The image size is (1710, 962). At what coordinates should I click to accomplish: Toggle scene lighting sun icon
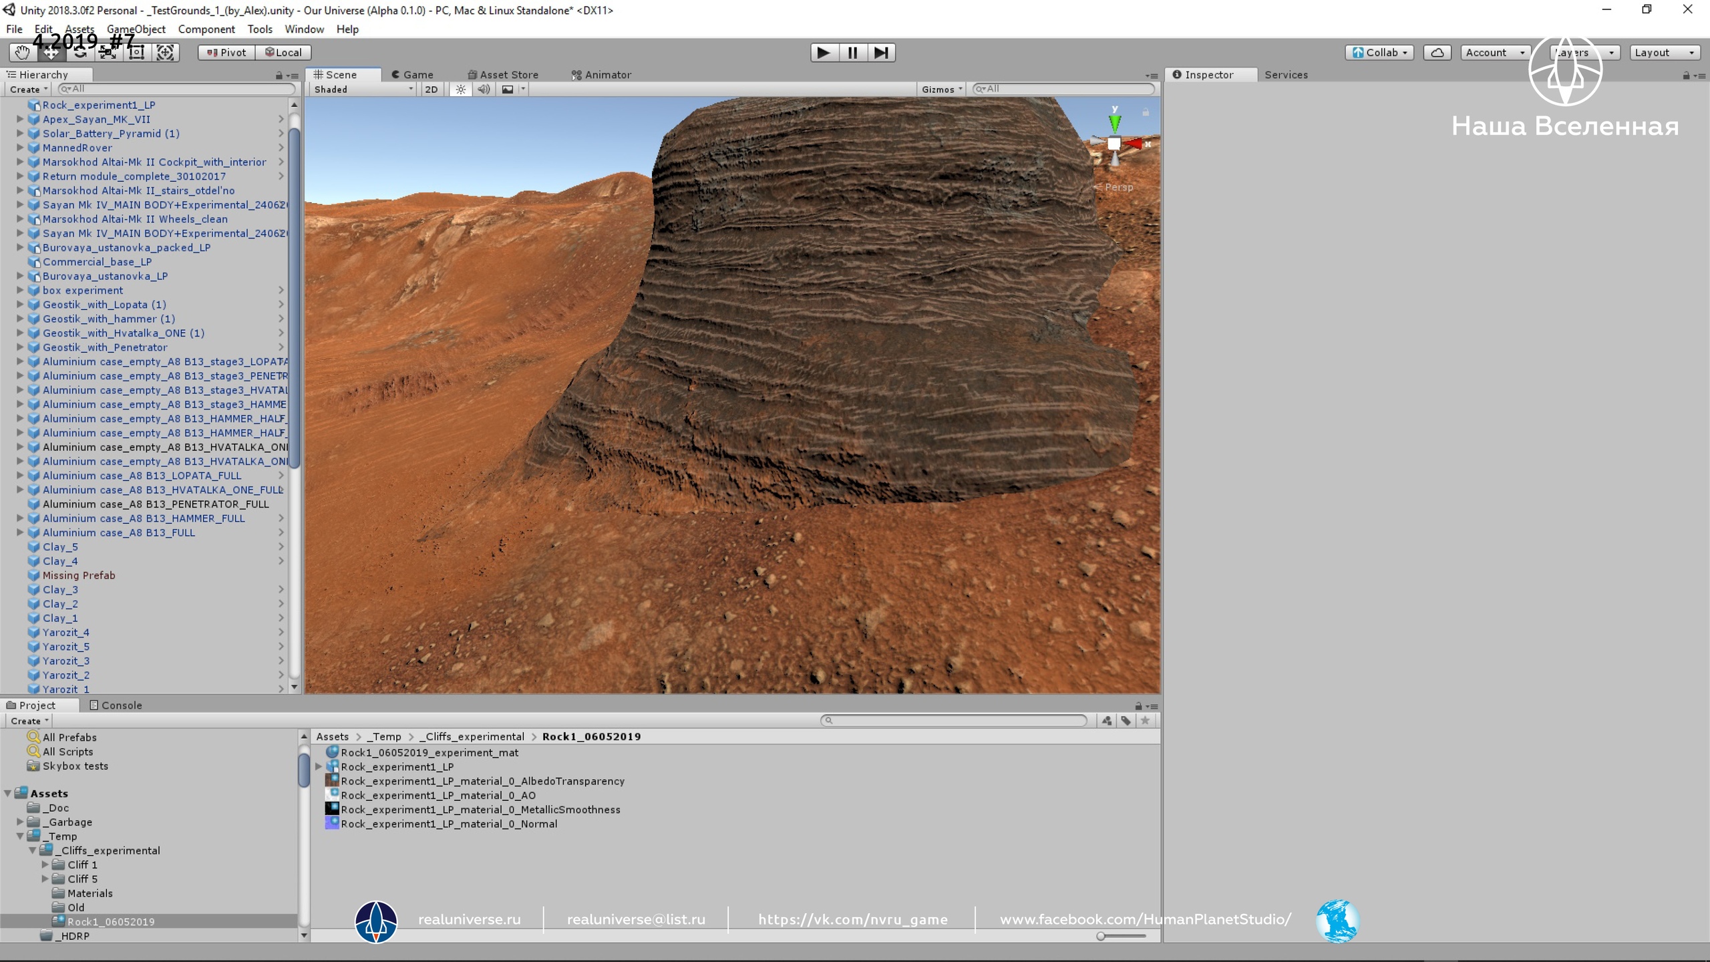(461, 89)
